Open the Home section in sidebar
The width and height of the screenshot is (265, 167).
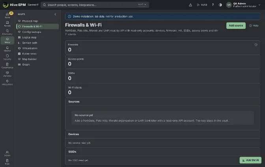pyautogui.click(x=7, y=15)
